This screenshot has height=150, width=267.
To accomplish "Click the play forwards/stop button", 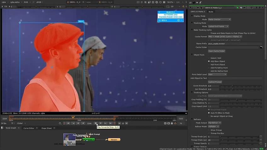I will coord(96,123).
